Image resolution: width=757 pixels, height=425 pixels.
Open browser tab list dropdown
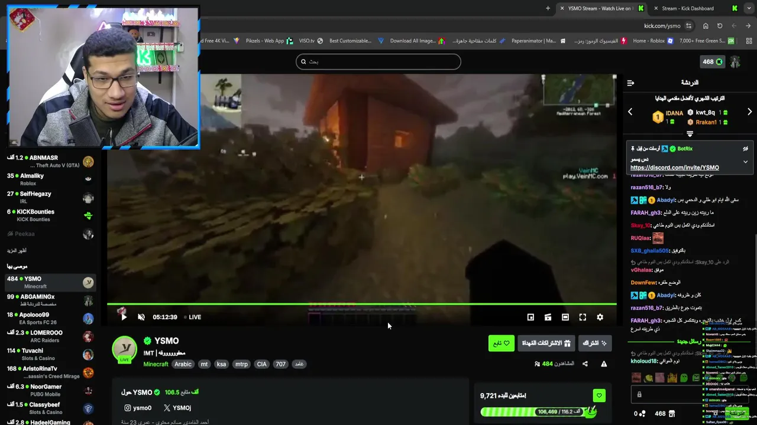(749, 8)
